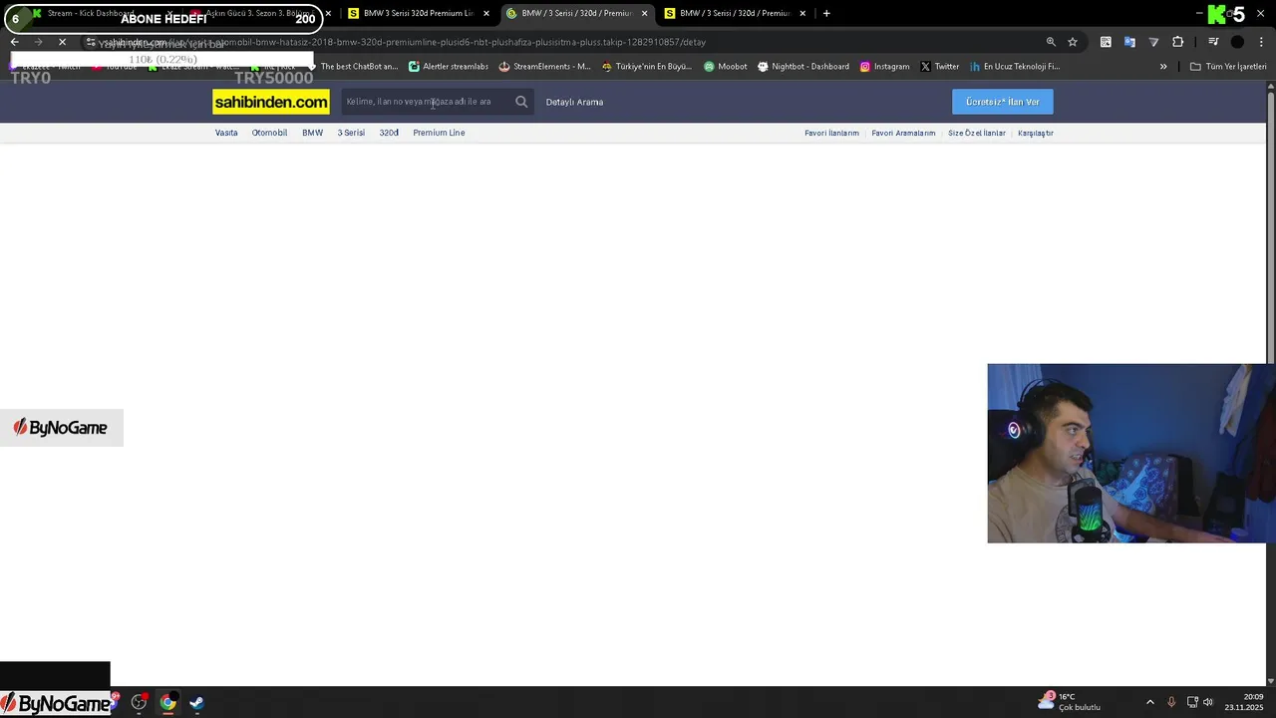Go to 3 Serisi breadcrumb
The height and width of the screenshot is (718, 1276).
[351, 133]
